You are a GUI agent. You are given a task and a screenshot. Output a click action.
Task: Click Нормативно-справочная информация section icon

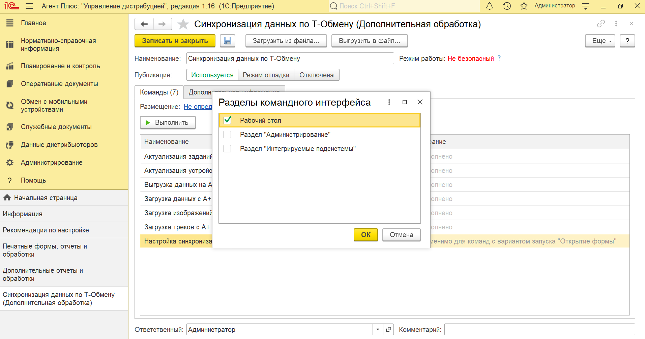coord(10,44)
